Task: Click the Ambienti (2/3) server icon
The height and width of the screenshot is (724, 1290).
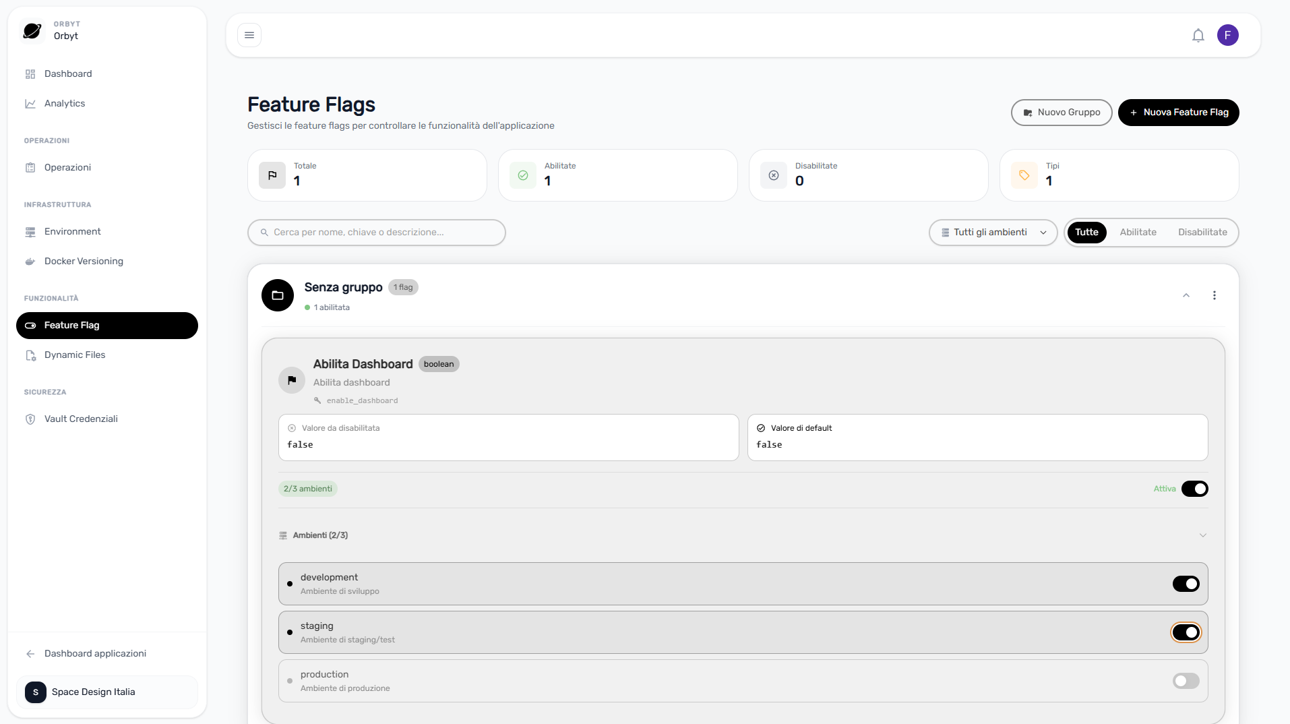Action: coord(283,535)
